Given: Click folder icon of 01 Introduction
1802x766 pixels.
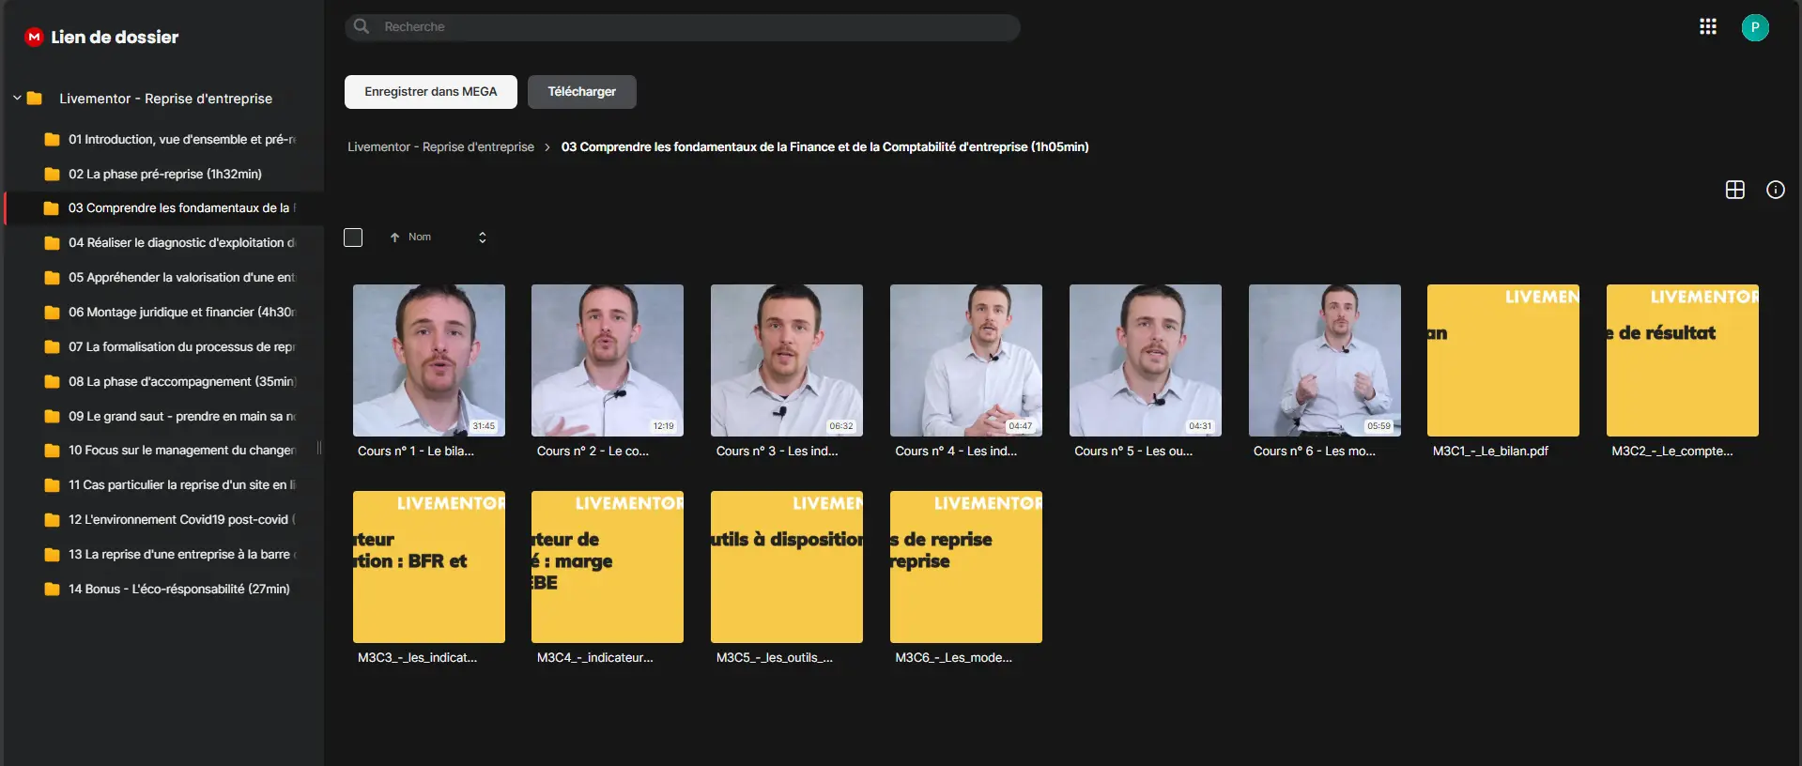Looking at the screenshot, I should tap(53, 139).
